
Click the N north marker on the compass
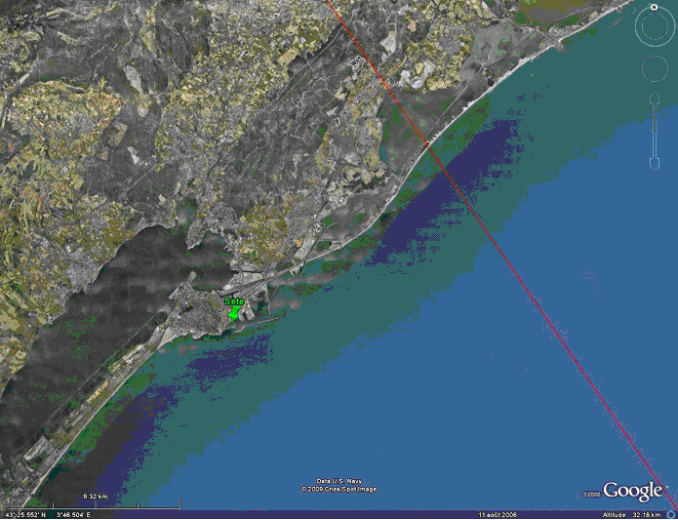[653, 6]
